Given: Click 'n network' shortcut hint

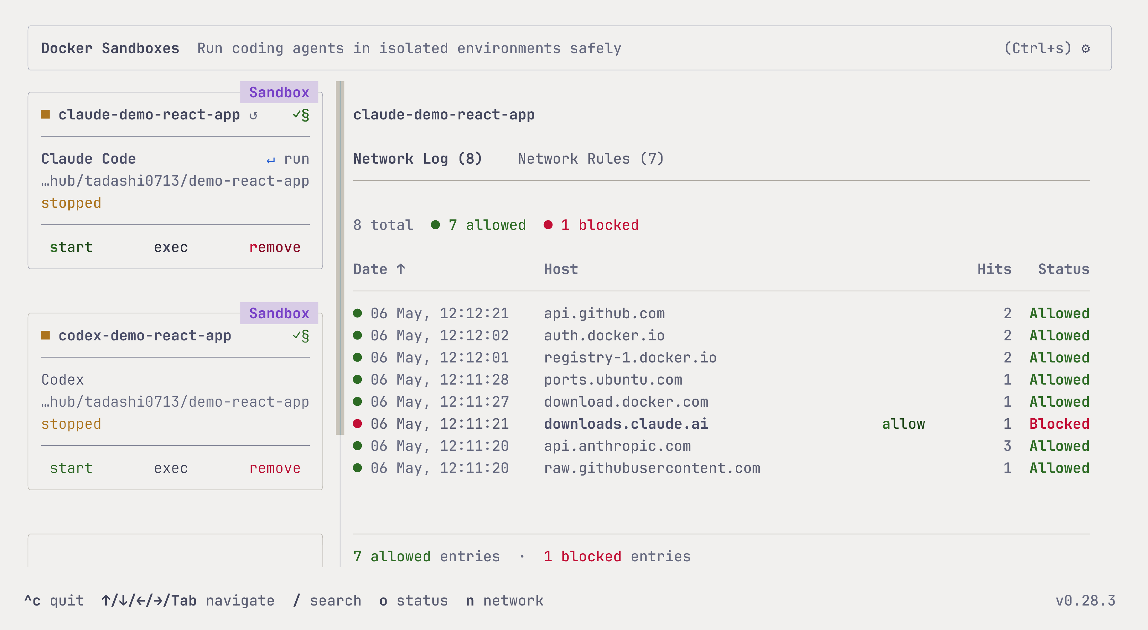Looking at the screenshot, I should click(x=504, y=601).
